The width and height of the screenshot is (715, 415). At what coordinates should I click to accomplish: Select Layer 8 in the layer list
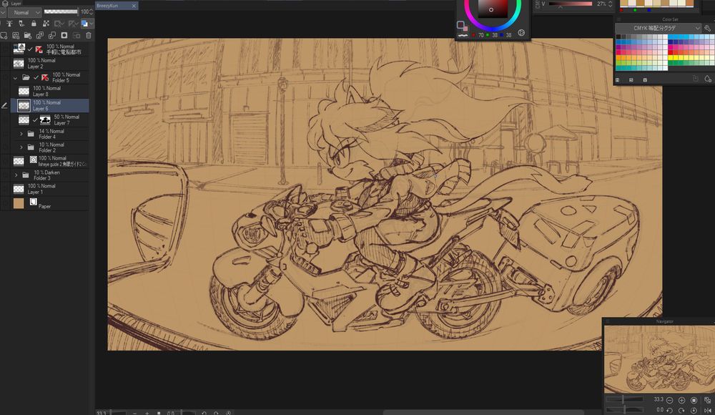point(50,92)
